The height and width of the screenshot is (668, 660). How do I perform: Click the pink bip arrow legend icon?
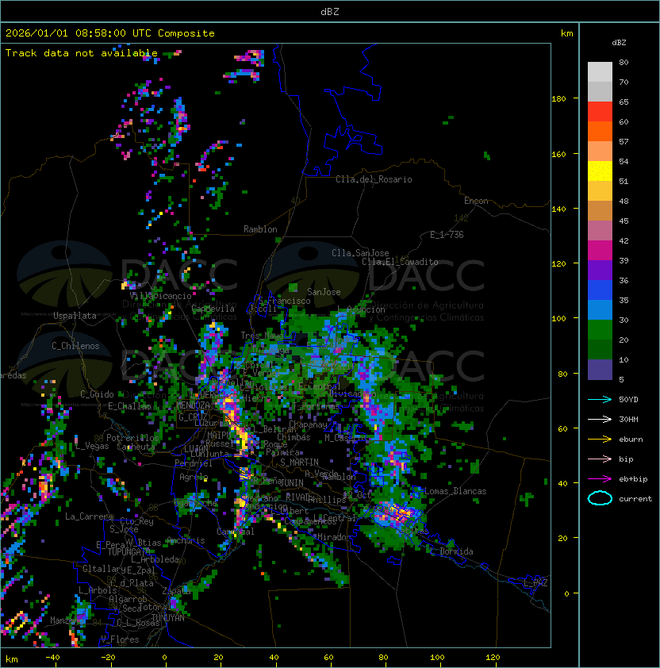[600, 459]
